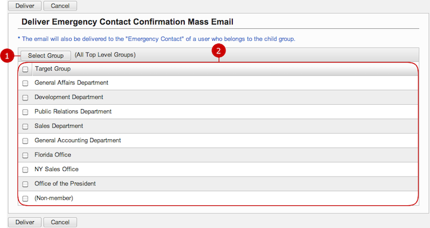Open the Select Group button
The width and height of the screenshot is (430, 228).
tap(45, 56)
